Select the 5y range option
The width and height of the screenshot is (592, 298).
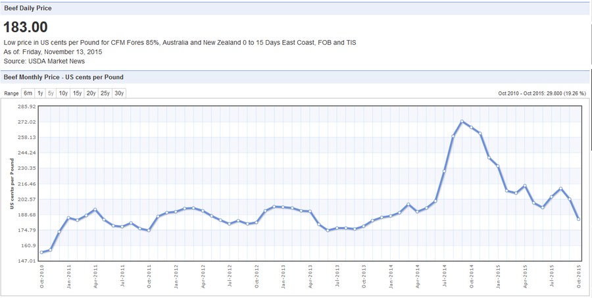51,93
